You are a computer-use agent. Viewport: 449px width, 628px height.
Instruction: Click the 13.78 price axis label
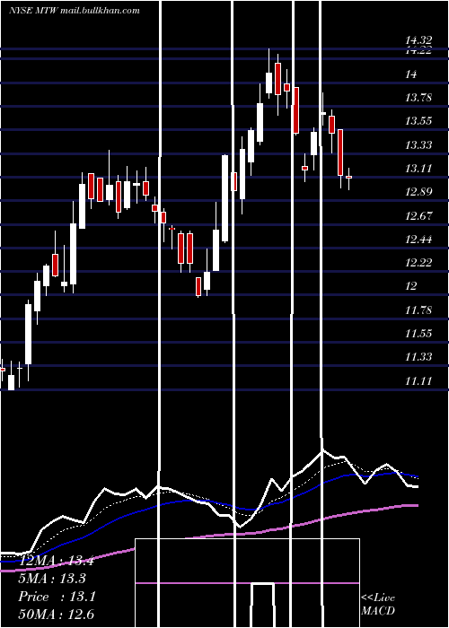418,97
